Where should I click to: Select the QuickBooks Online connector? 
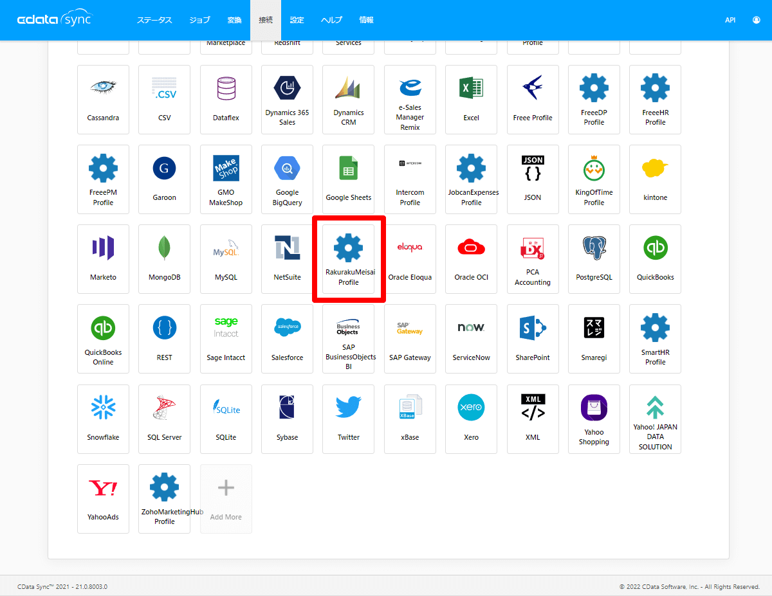(103, 339)
